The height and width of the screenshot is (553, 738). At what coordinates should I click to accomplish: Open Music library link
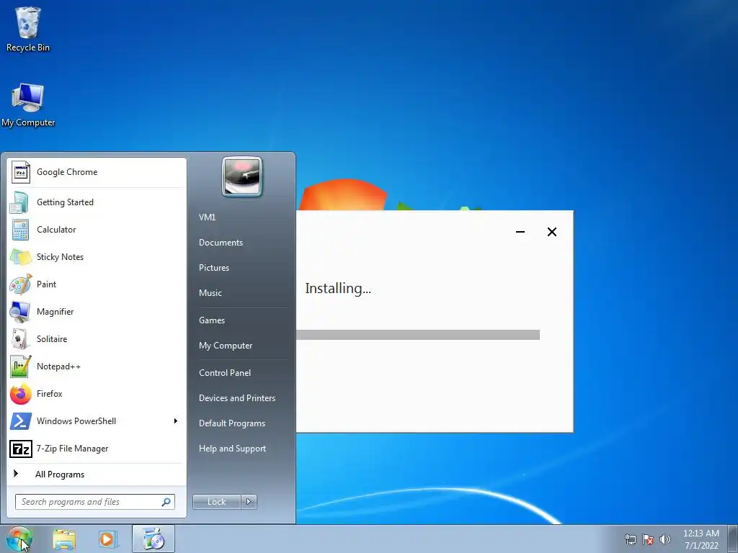tap(210, 293)
